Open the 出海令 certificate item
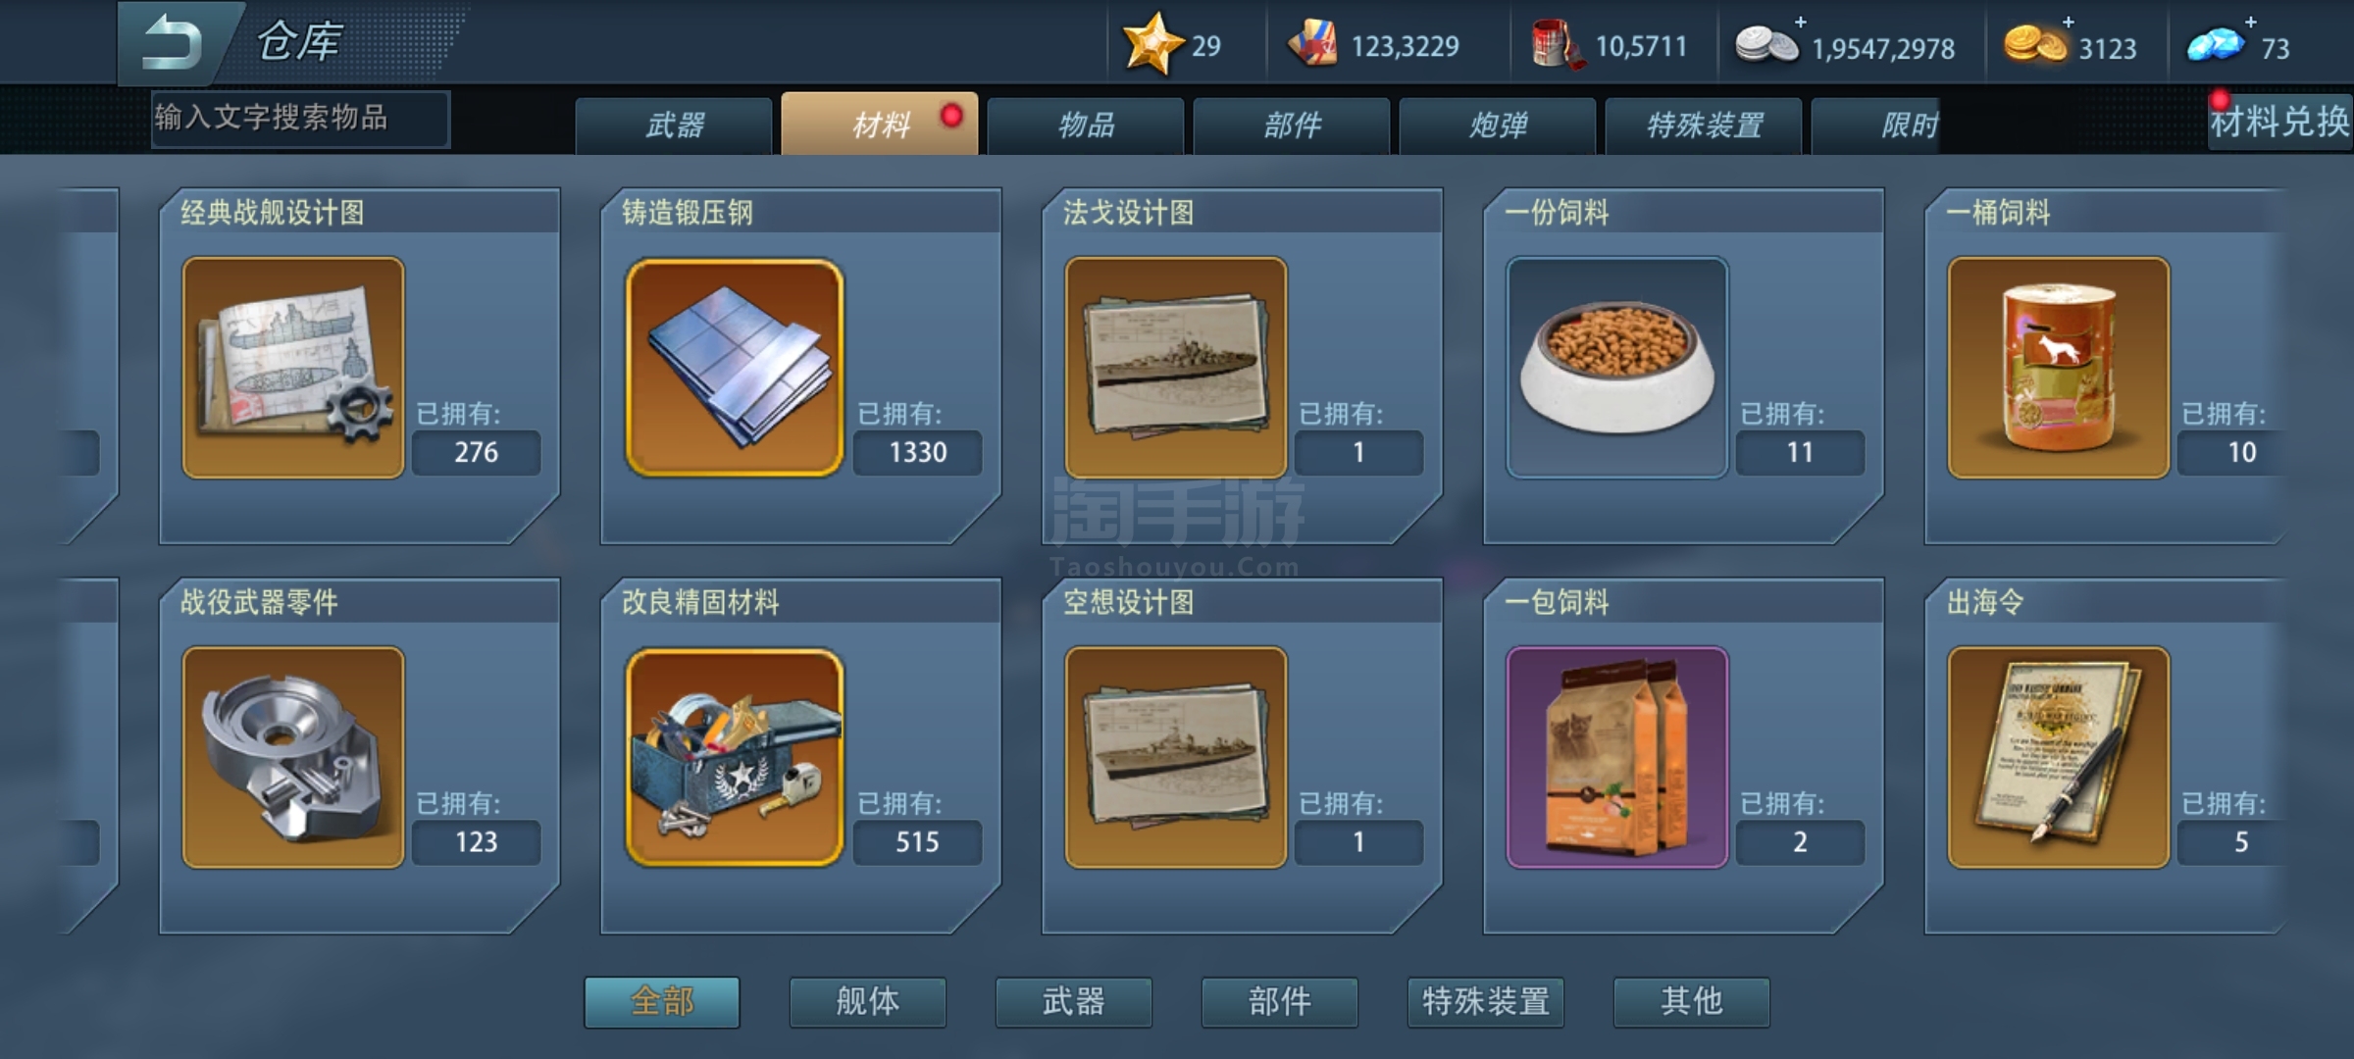The image size is (2354, 1059). click(x=2059, y=757)
